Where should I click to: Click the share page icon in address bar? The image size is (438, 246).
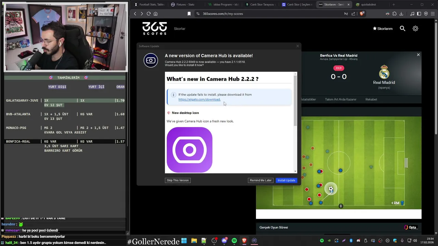point(353,14)
